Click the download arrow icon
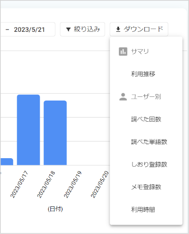 point(118,29)
